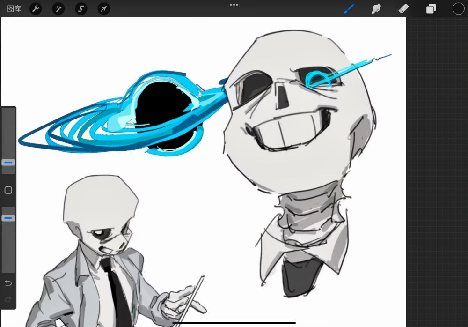The width and height of the screenshot is (468, 327).
Task: Tap the square modify button on sidebar
Action: coord(8,190)
